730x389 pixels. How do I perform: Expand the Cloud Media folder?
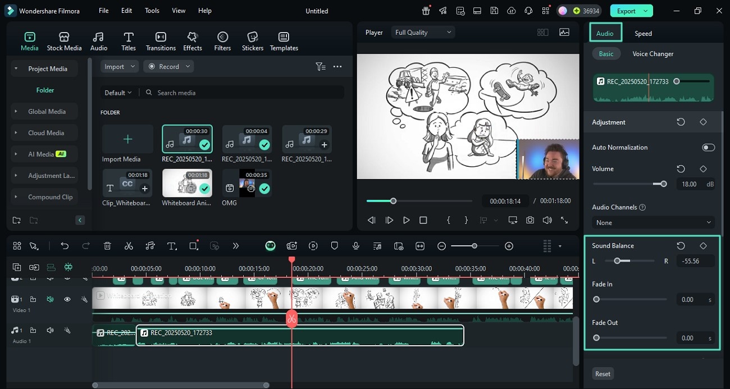pos(44,133)
